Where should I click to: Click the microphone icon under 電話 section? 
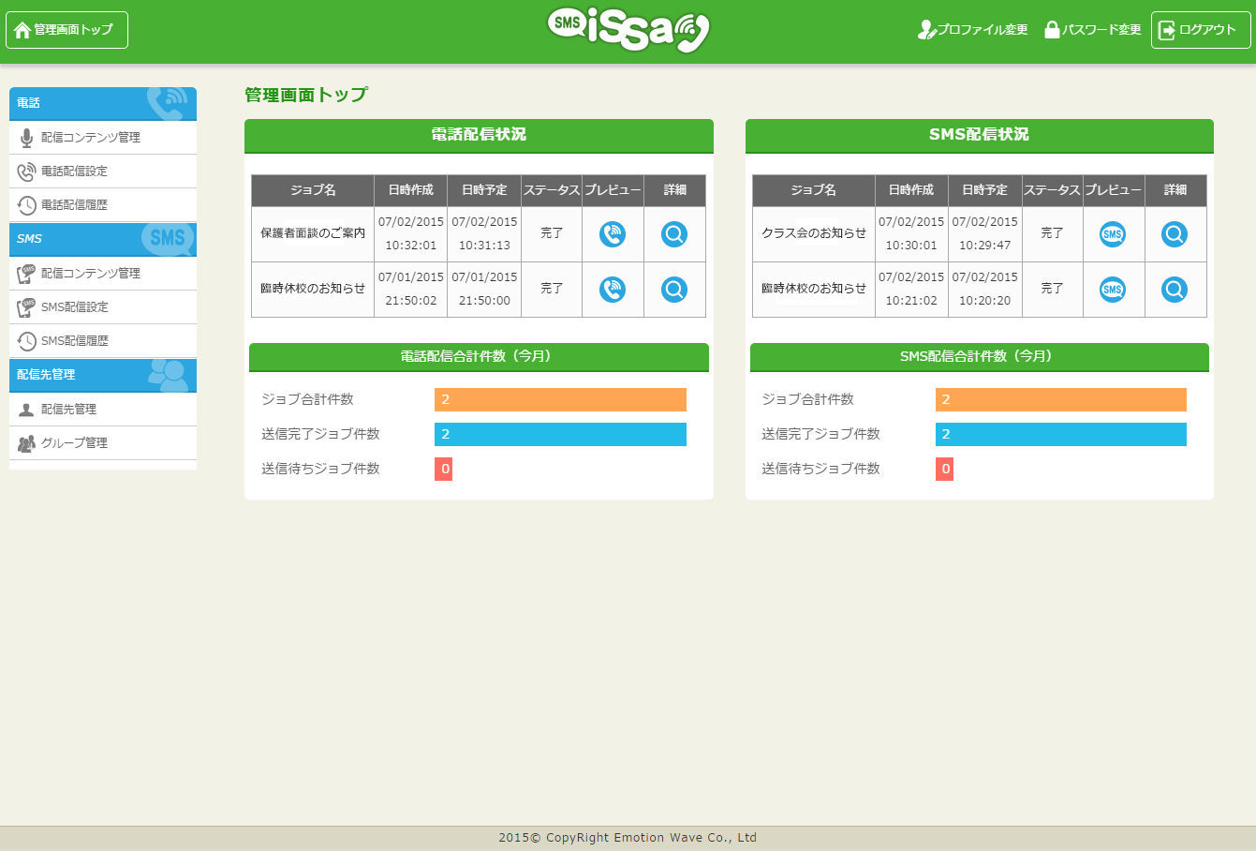tap(26, 138)
